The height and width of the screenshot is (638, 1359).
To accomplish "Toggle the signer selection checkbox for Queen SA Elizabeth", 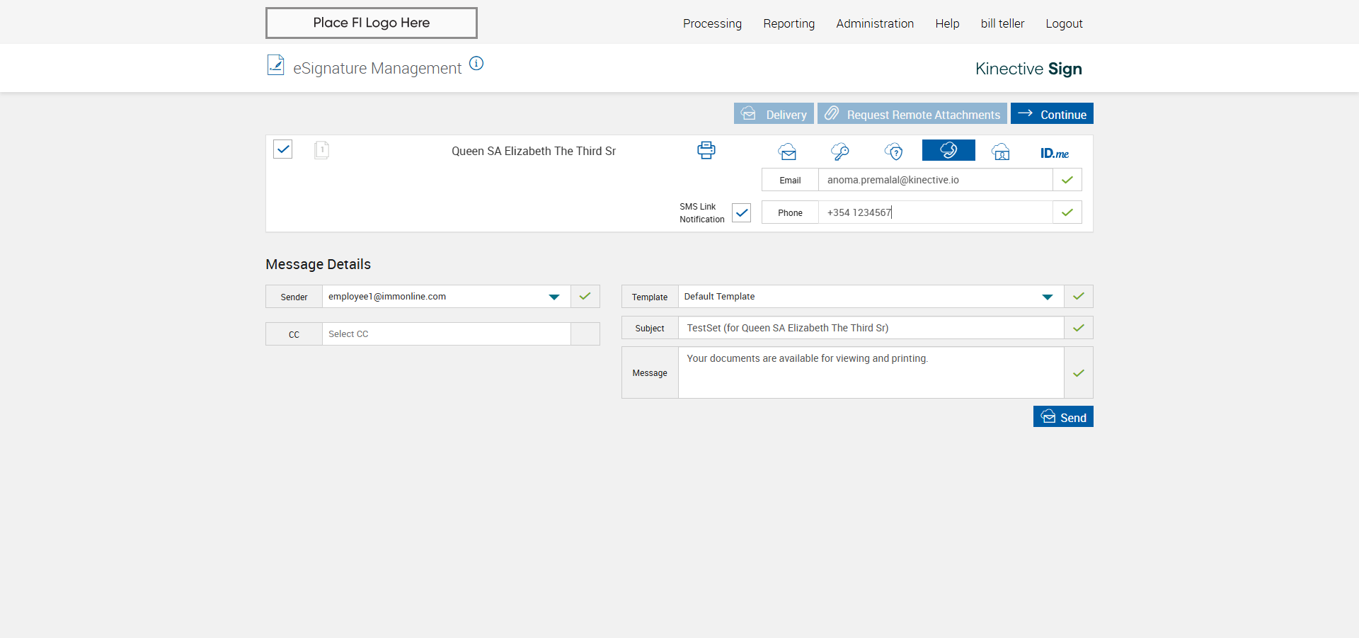I will [x=283, y=149].
